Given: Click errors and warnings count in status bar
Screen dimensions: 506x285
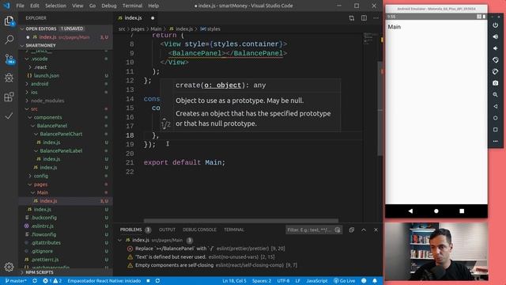Looking at the screenshot, I should pyautogui.click(x=52, y=281).
